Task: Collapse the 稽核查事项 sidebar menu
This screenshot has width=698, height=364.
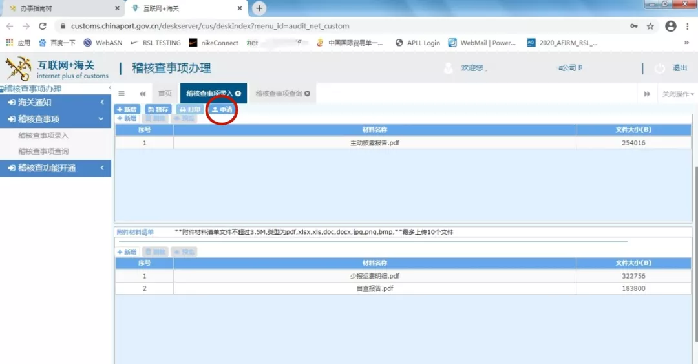Action: point(56,120)
